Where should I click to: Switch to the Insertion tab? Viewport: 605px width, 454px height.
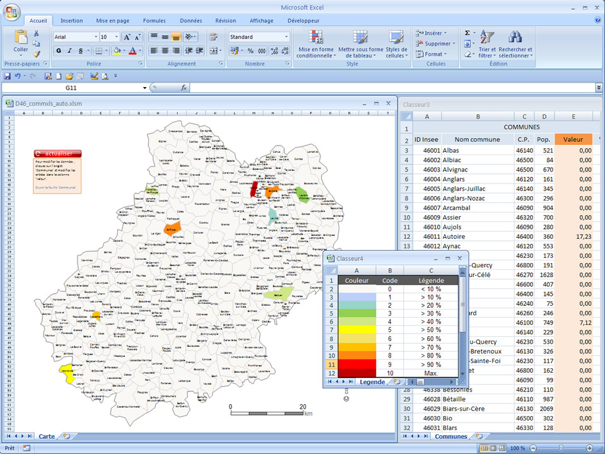71,20
